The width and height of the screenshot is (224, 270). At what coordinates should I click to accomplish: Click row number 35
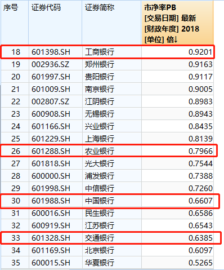click(x=16, y=263)
